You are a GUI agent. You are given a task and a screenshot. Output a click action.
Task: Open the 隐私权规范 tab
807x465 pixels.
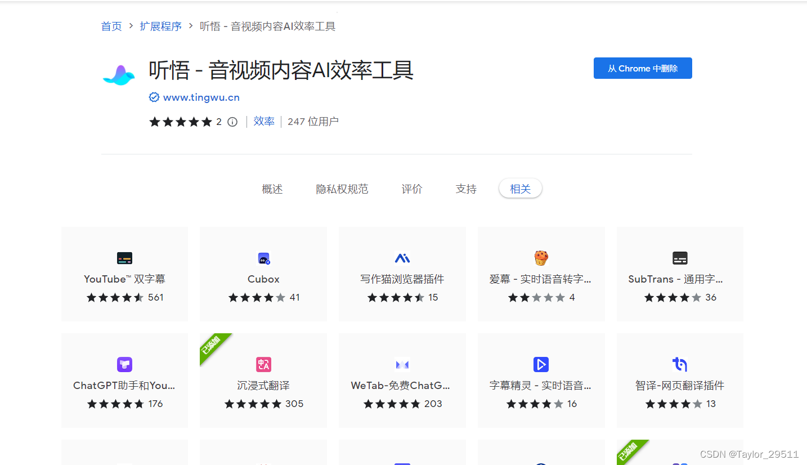[x=342, y=189]
